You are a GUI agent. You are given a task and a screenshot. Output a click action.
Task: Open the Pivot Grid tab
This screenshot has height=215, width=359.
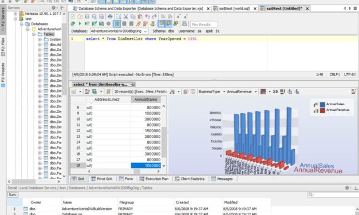click(x=102, y=179)
